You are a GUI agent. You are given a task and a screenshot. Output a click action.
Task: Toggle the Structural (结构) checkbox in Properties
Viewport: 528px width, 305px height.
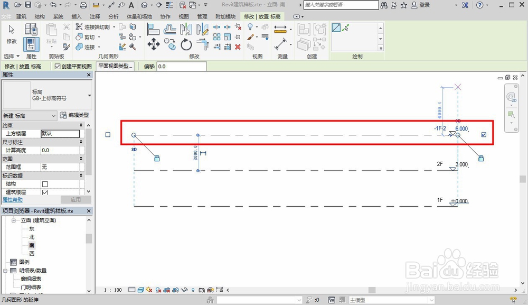pyautogui.click(x=45, y=184)
